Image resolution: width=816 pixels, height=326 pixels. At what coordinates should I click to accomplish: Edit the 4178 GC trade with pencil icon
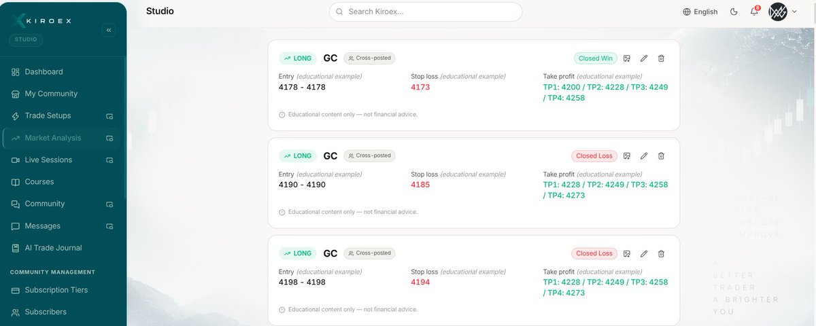pos(644,58)
